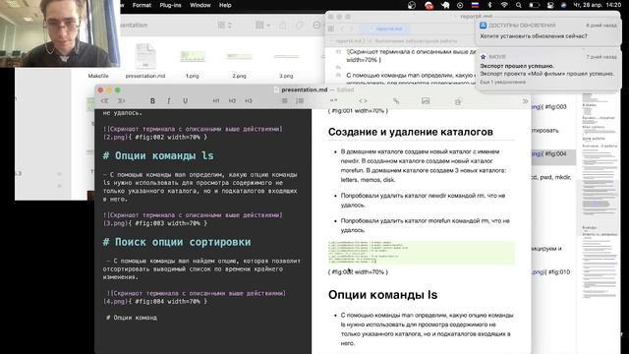Click the date and time in menu bar
The image size is (629, 354).
(x=598, y=5)
